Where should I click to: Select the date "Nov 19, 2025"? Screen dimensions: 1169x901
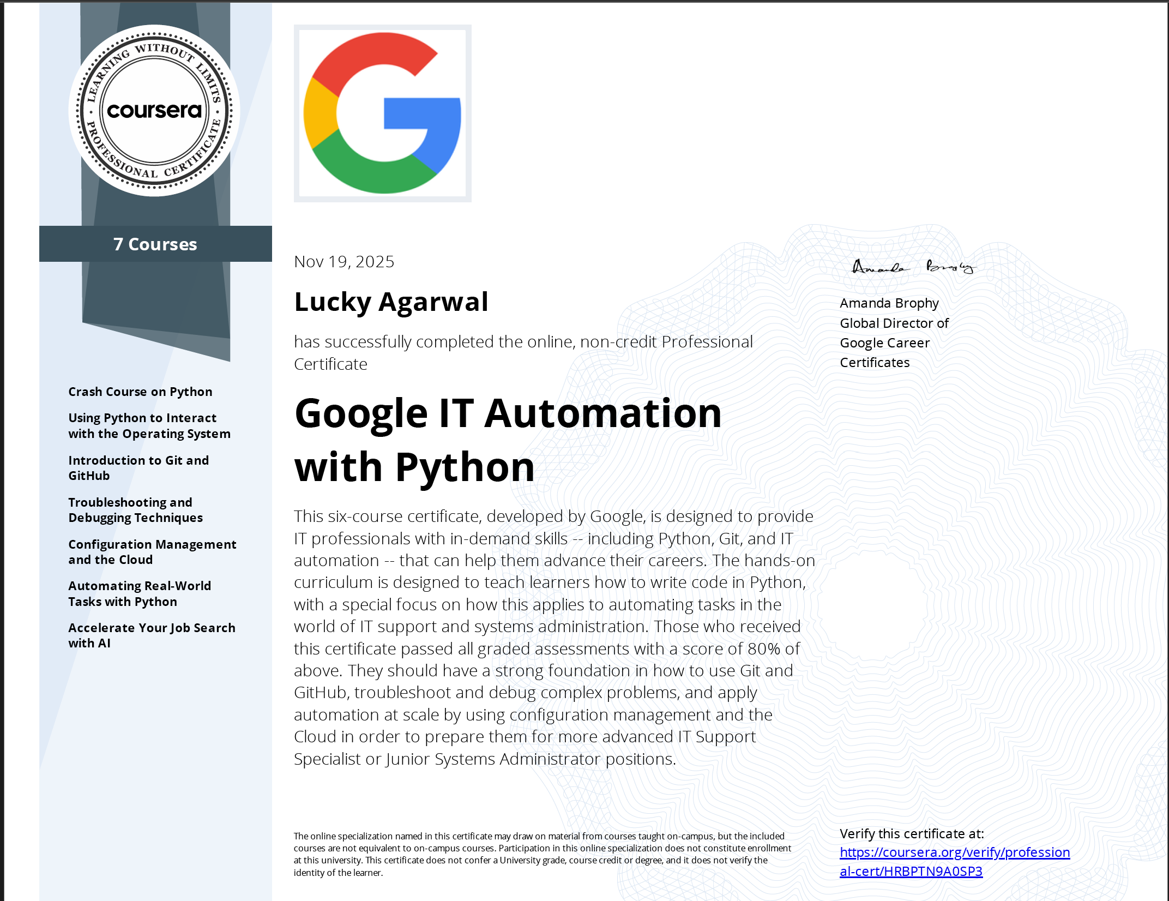pos(344,262)
